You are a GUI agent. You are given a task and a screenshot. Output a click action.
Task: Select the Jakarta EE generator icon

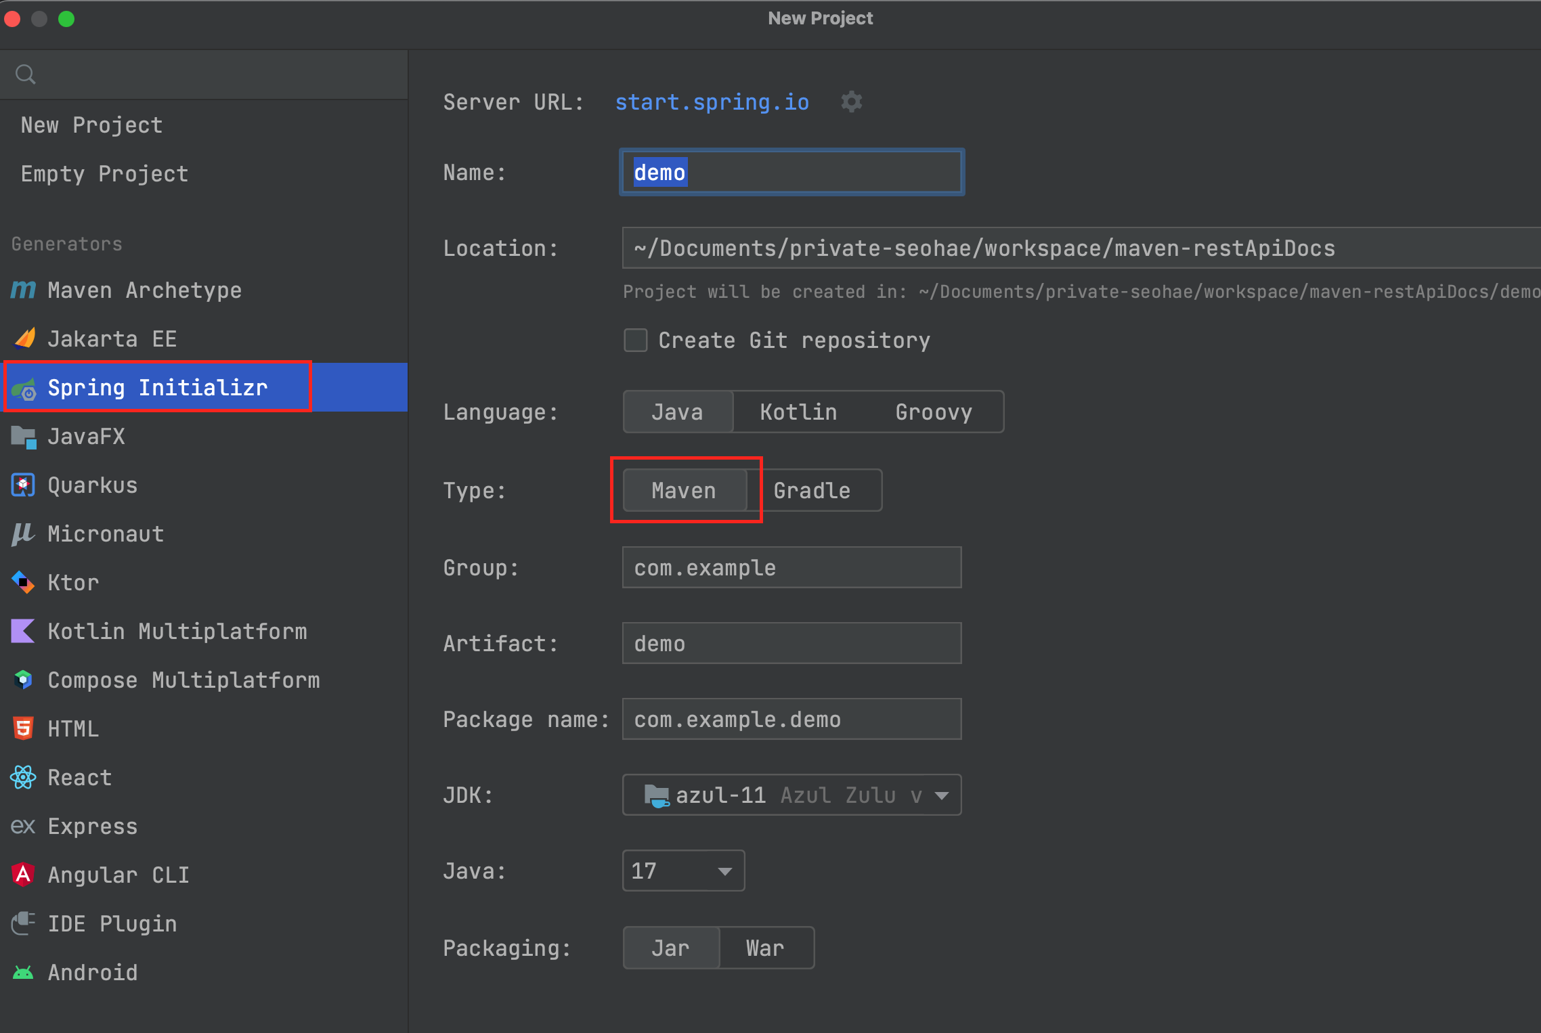click(24, 338)
